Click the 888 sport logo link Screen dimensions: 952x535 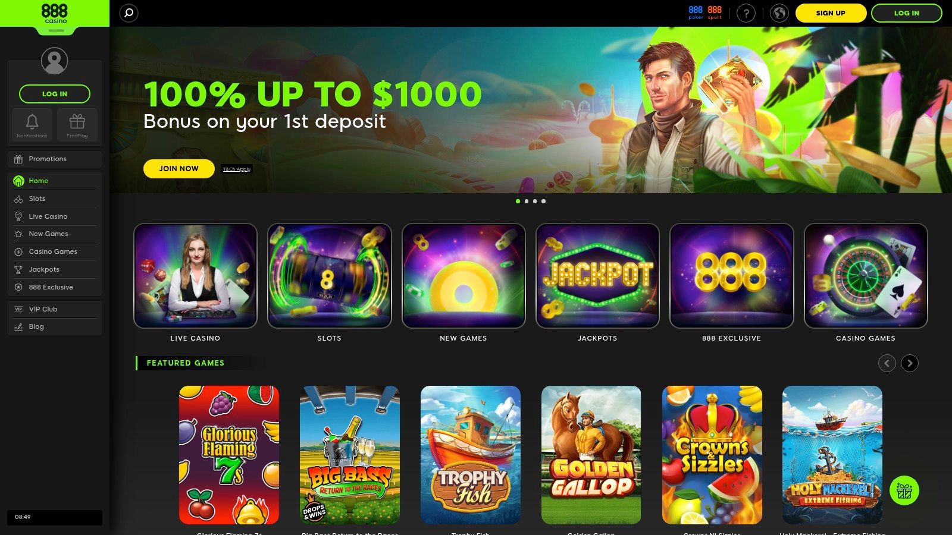point(715,12)
